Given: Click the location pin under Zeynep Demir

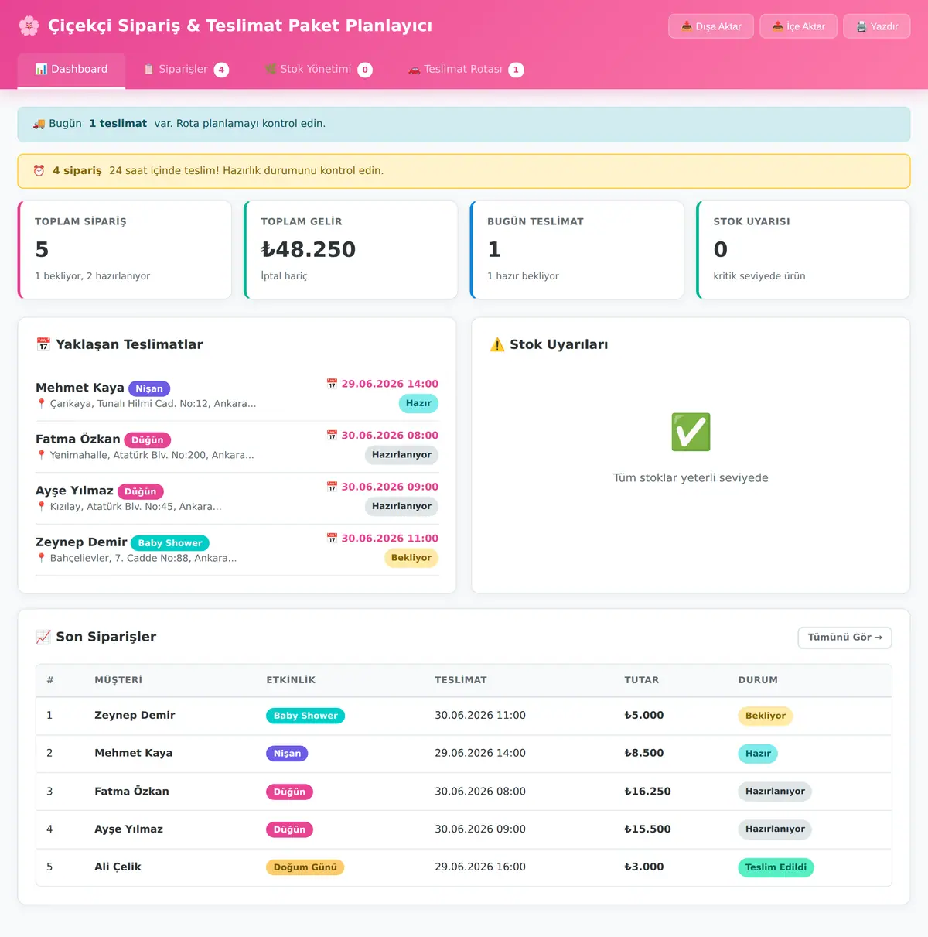Looking at the screenshot, I should [x=42, y=558].
